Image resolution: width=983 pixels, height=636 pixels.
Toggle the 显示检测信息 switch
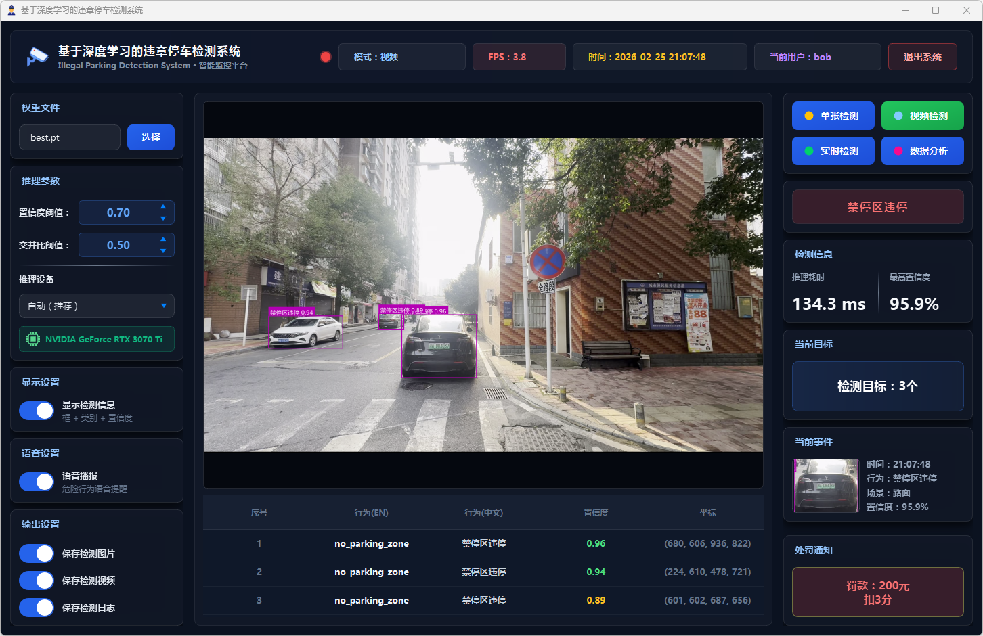[x=37, y=411]
